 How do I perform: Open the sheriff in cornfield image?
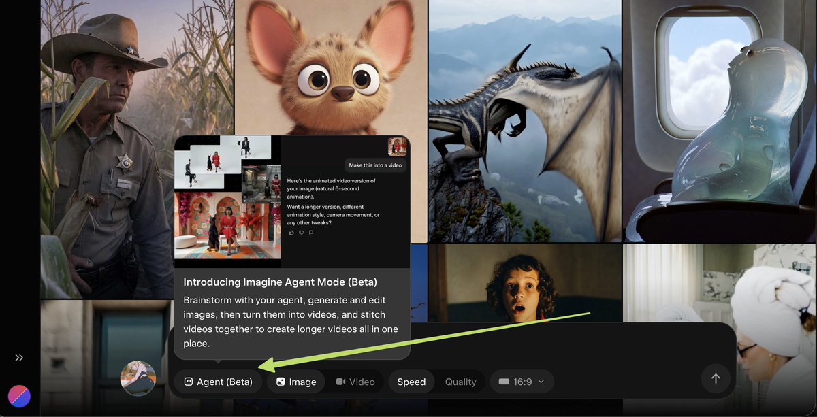[137, 149]
